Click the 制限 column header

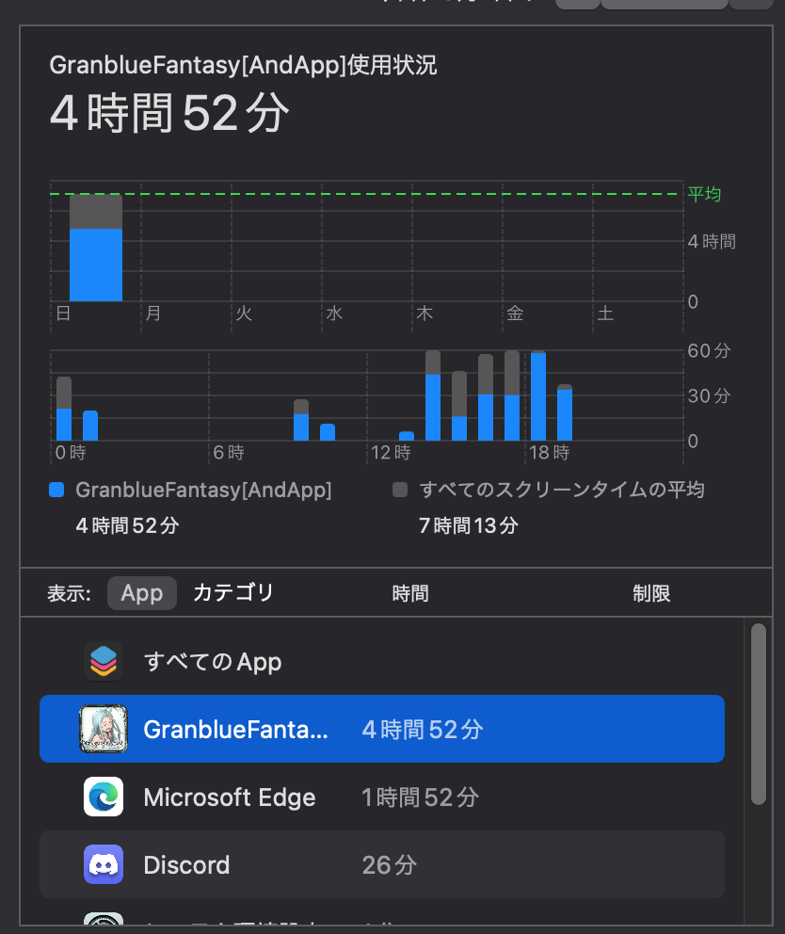click(x=651, y=593)
